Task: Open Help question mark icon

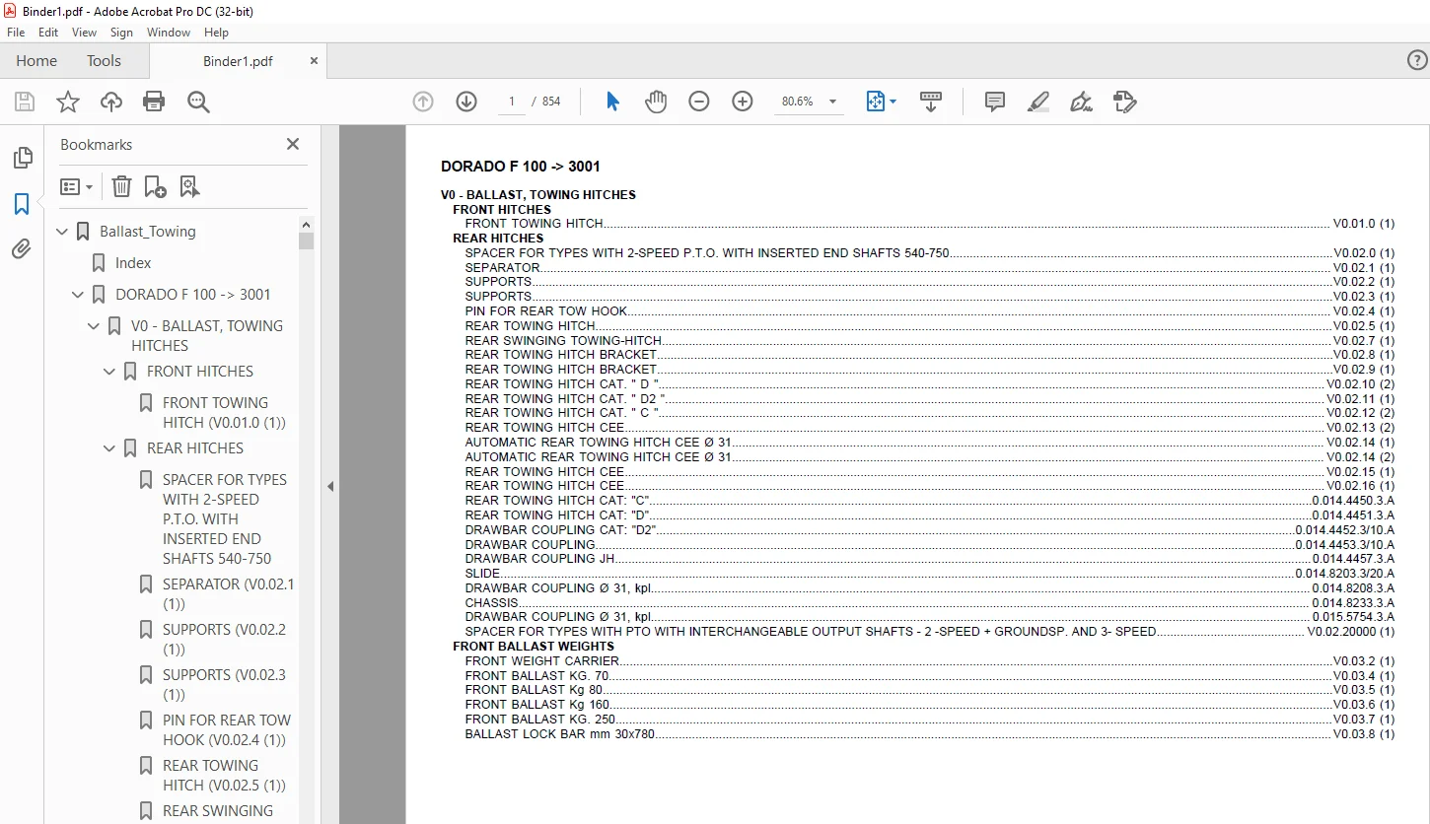Action: [x=1416, y=60]
